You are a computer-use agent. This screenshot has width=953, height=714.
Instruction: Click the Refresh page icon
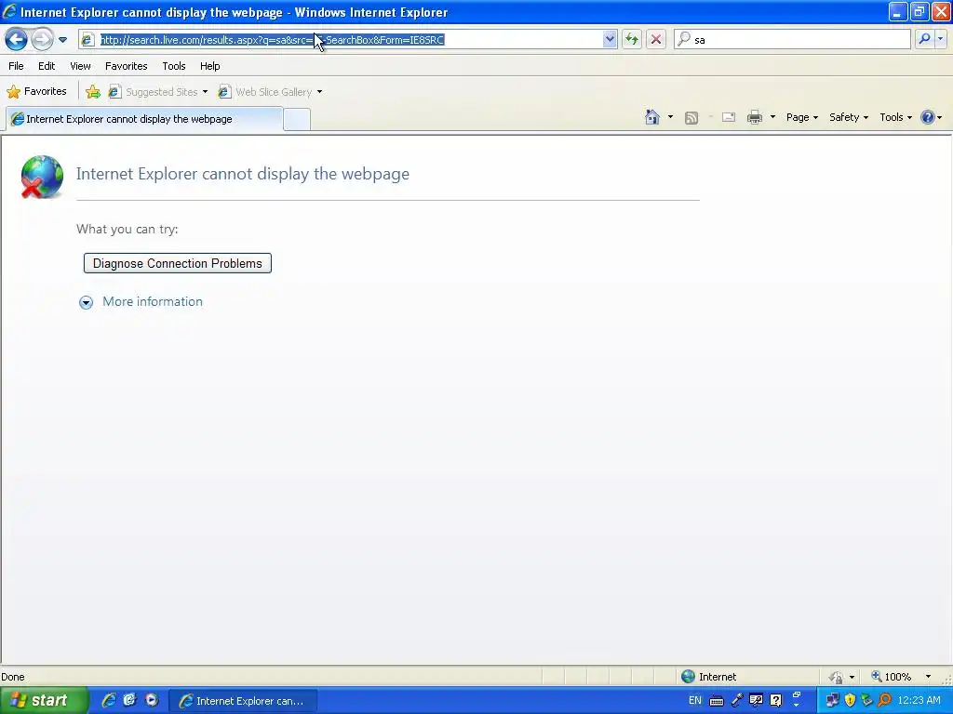coord(632,39)
